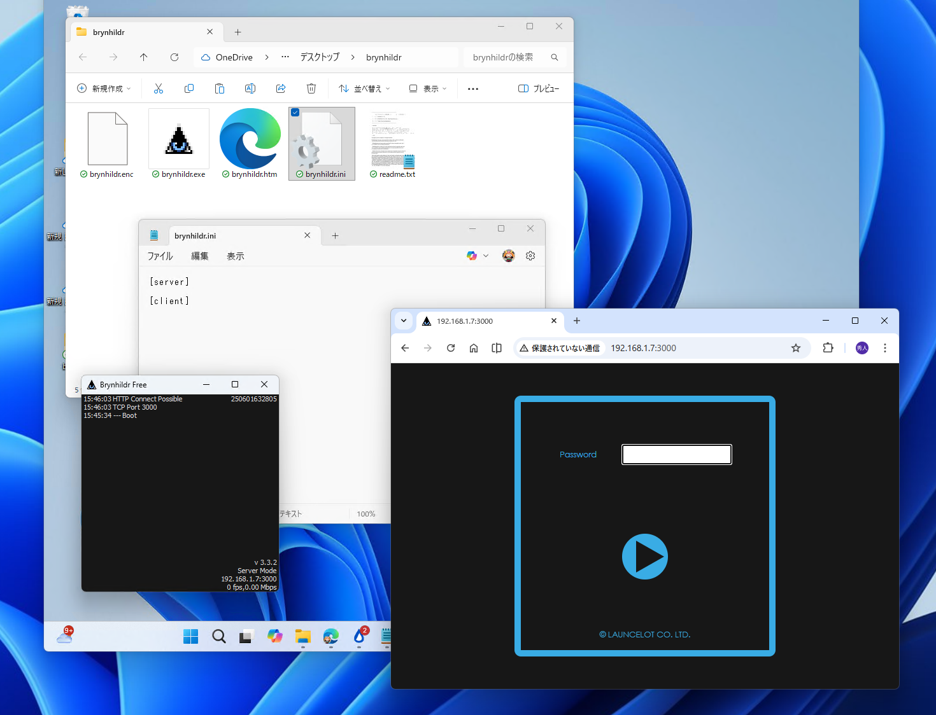Click the taskbar Search magnifier
This screenshot has height=715, width=936.
219,636
